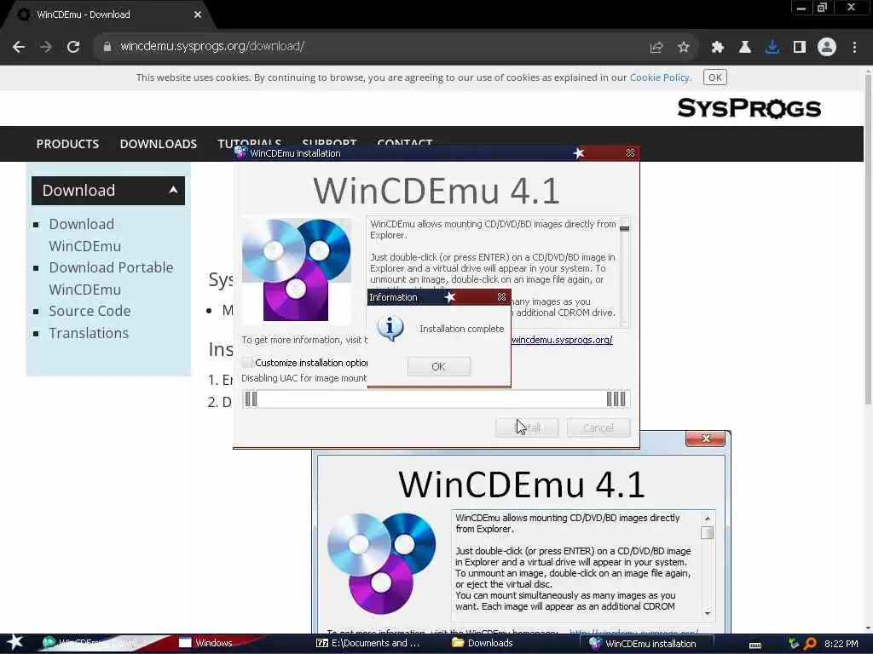873x654 pixels.
Task: Click the Install button in installer
Action: coord(527,427)
